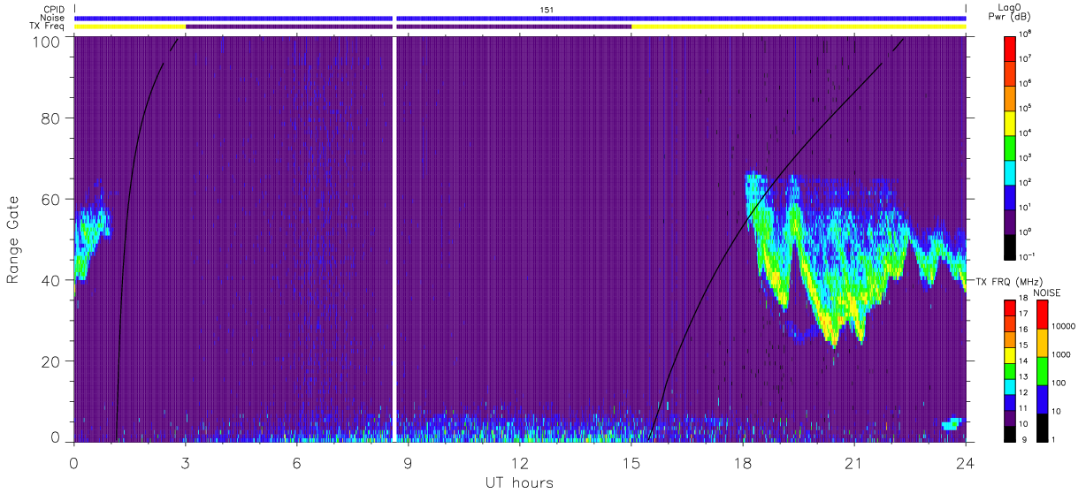Click the orange segment of the NOISE colorbar
The width and height of the screenshot is (1086, 501).
[1043, 343]
